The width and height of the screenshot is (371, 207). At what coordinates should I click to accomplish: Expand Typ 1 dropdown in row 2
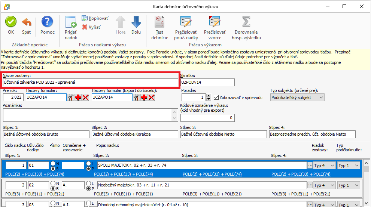pos(349,185)
